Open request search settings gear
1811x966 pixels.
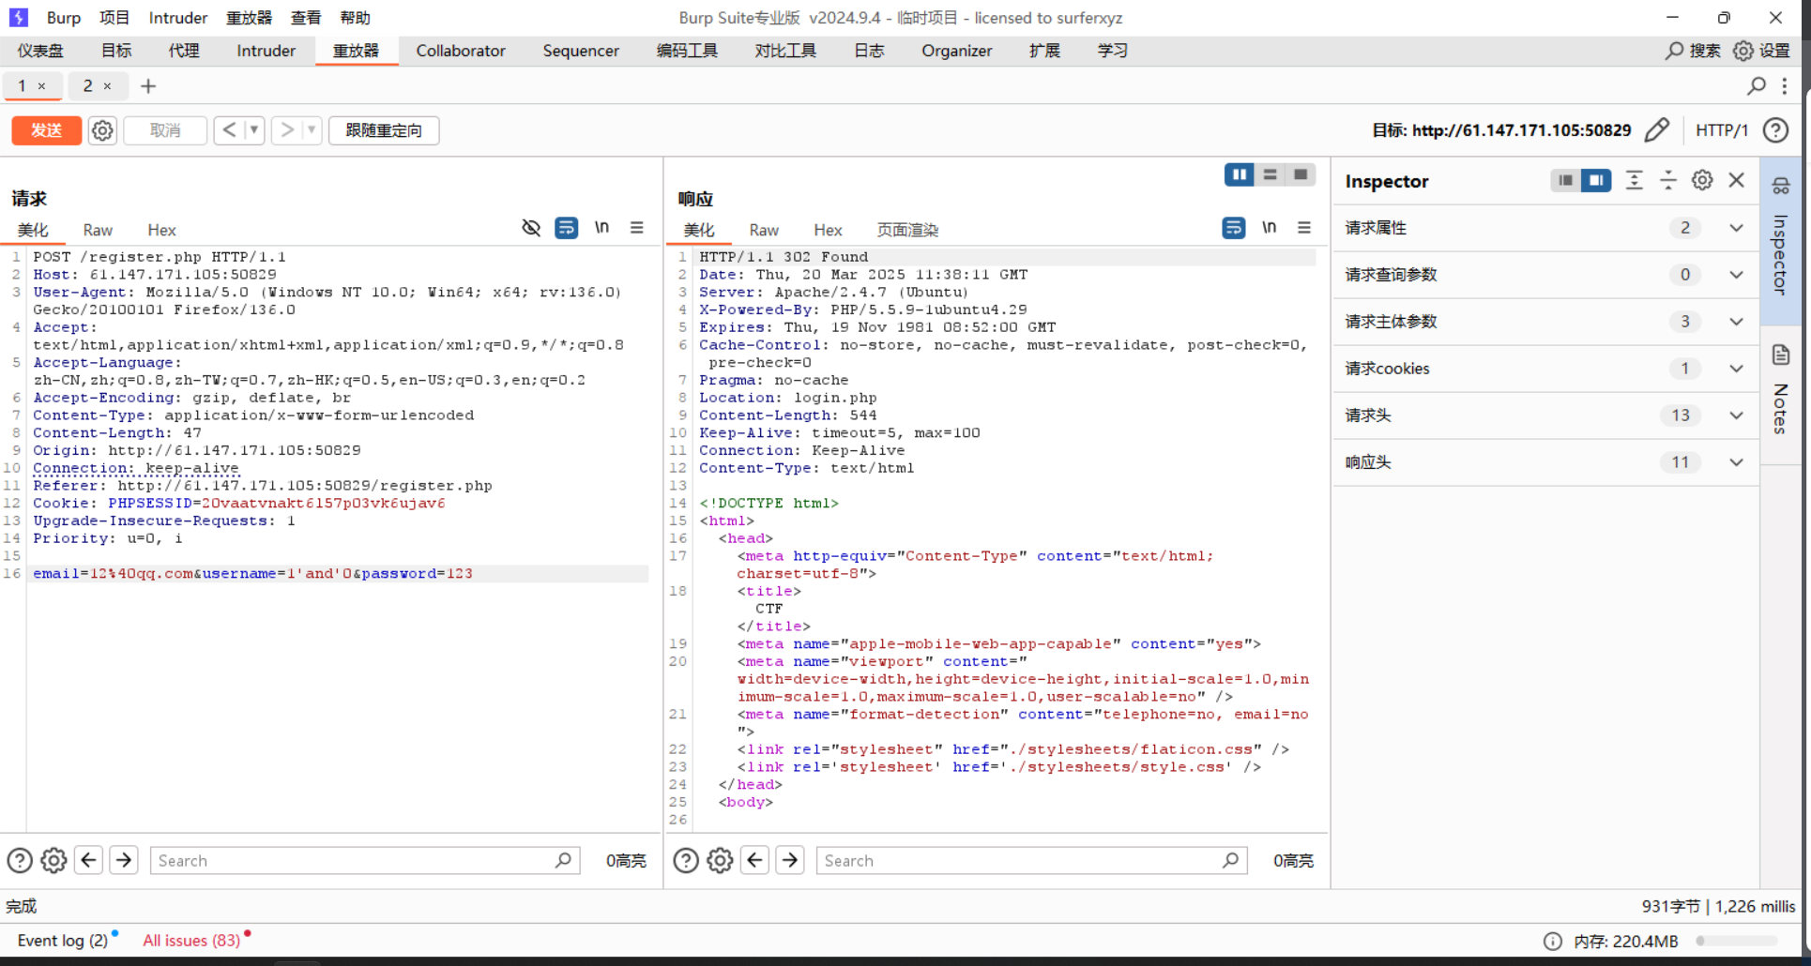click(53, 860)
